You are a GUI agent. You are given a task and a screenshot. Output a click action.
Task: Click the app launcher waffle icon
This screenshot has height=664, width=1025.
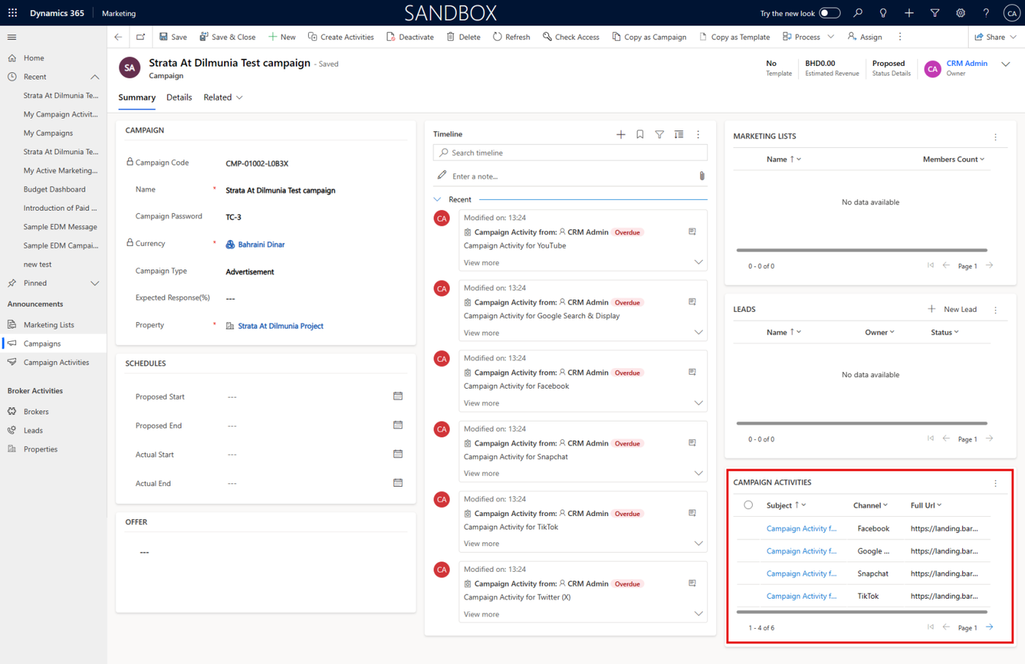point(12,13)
